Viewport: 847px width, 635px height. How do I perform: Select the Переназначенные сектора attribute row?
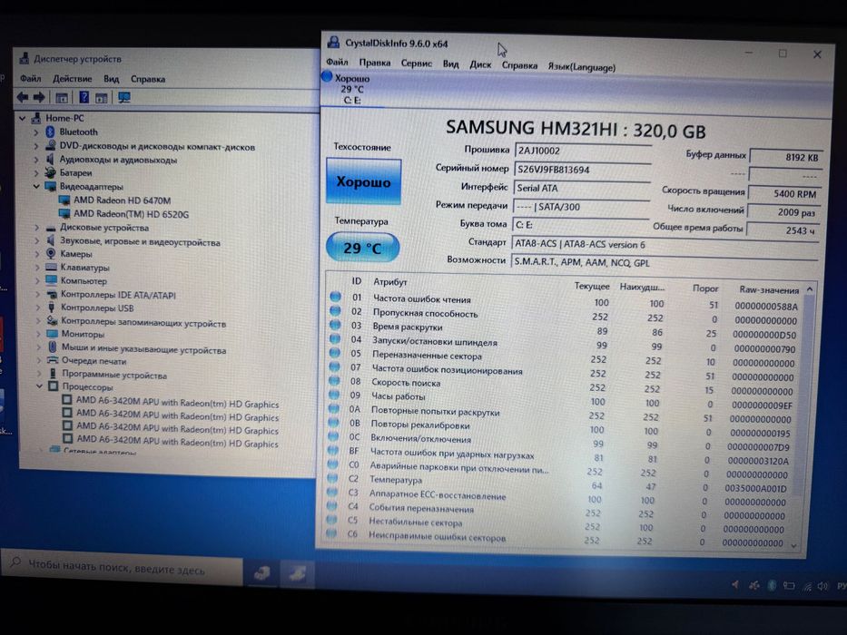pos(564,358)
